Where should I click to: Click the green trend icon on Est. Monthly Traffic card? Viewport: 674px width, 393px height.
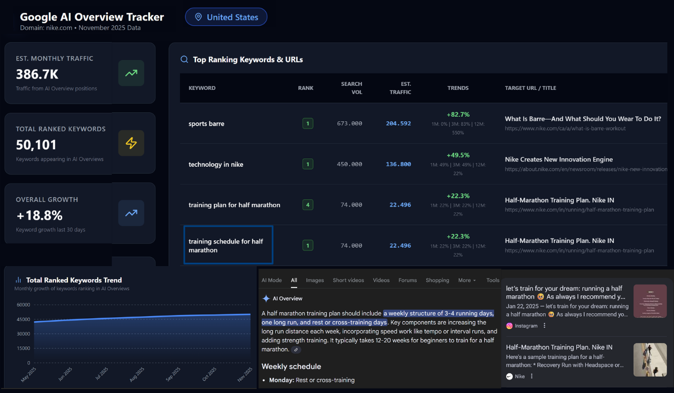[131, 73]
